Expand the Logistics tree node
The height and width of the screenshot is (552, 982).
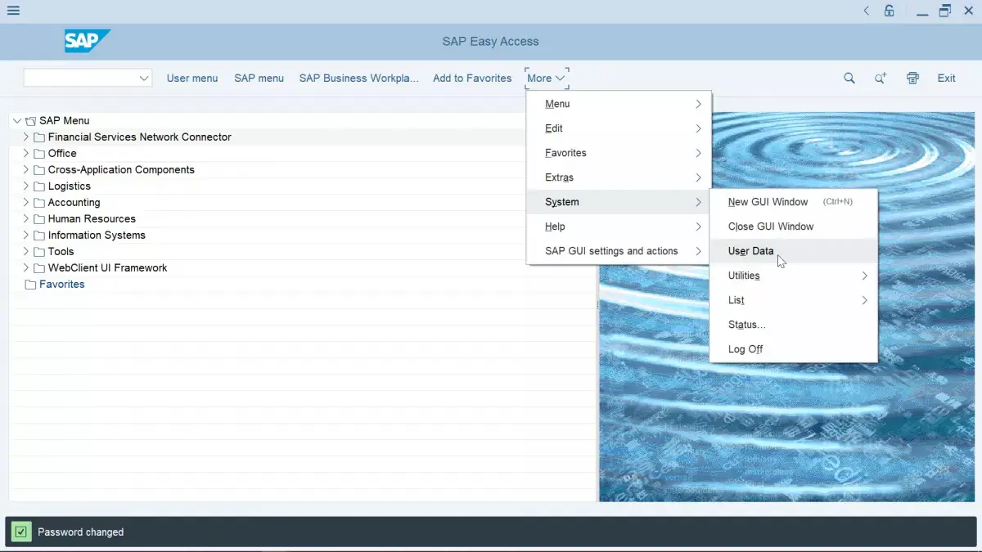click(x=26, y=186)
